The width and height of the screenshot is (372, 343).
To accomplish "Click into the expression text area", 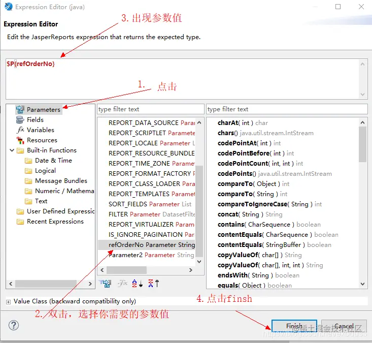I will tap(183, 79).
